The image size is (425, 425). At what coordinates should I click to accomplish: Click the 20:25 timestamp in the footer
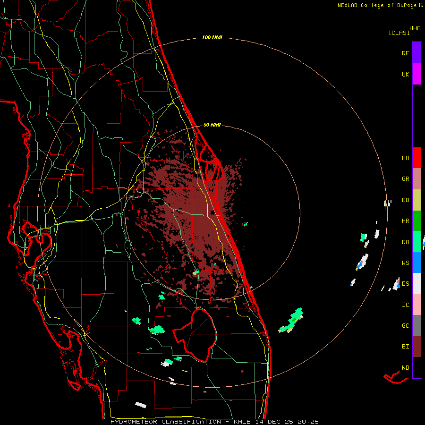pos(308,422)
